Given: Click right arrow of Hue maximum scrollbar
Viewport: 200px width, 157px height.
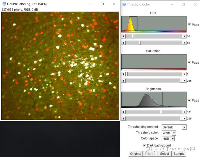Looking at the screenshot, I should click(184, 42).
